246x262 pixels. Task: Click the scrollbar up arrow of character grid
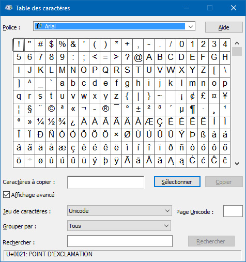237,43
